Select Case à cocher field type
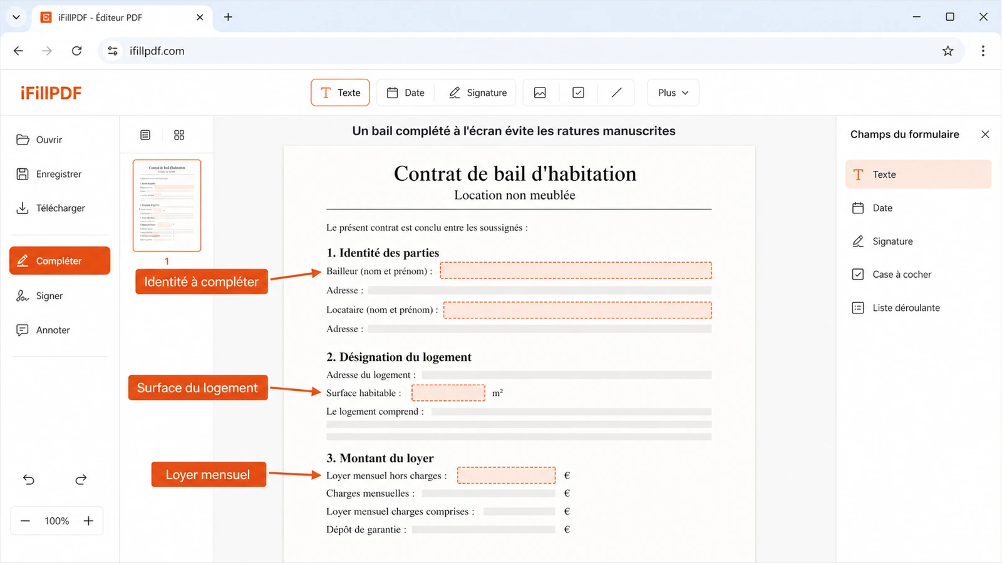The image size is (1002, 563). click(918, 275)
